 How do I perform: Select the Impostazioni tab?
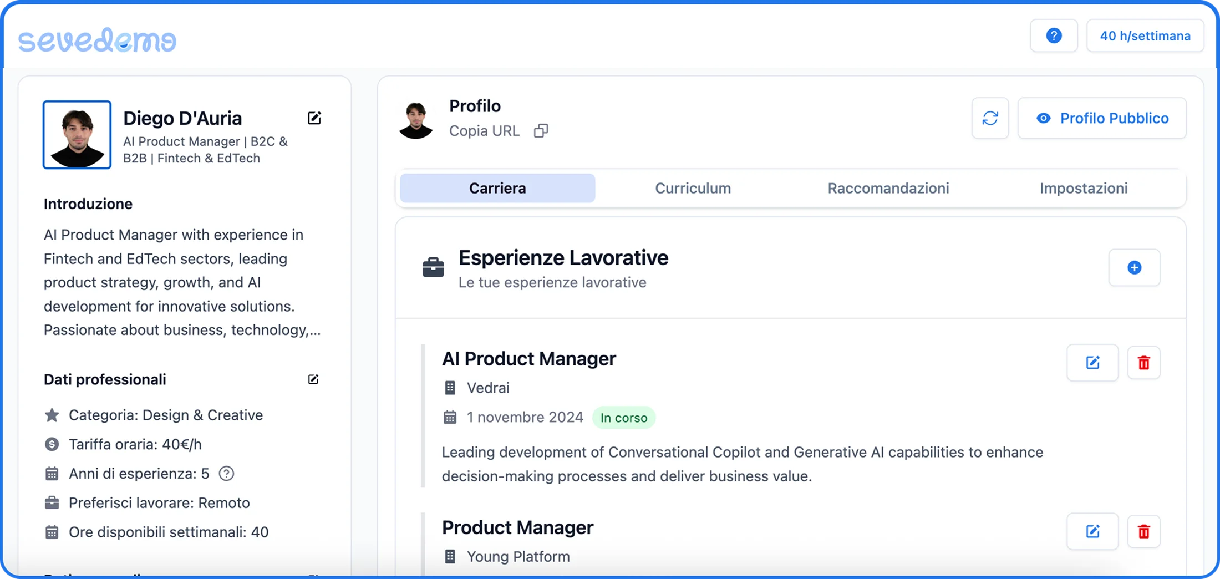coord(1083,188)
